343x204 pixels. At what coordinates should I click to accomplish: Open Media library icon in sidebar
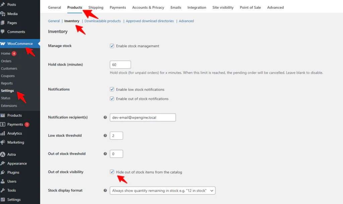coord(3,14)
